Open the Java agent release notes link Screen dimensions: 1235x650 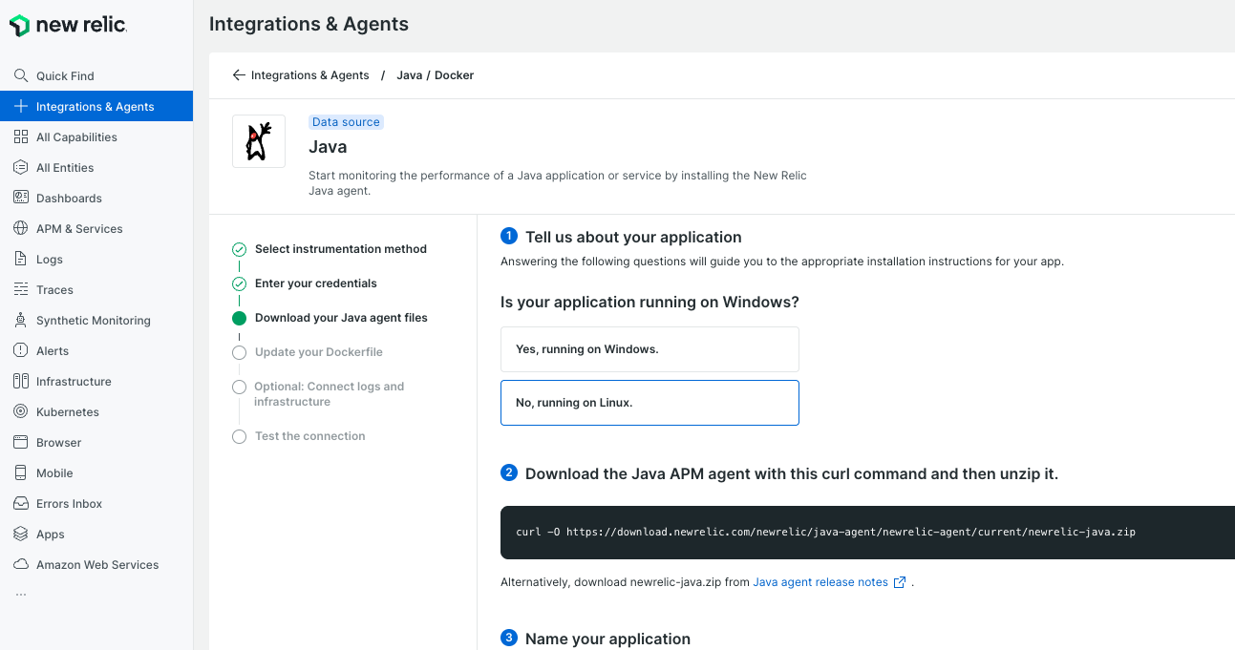pos(820,582)
